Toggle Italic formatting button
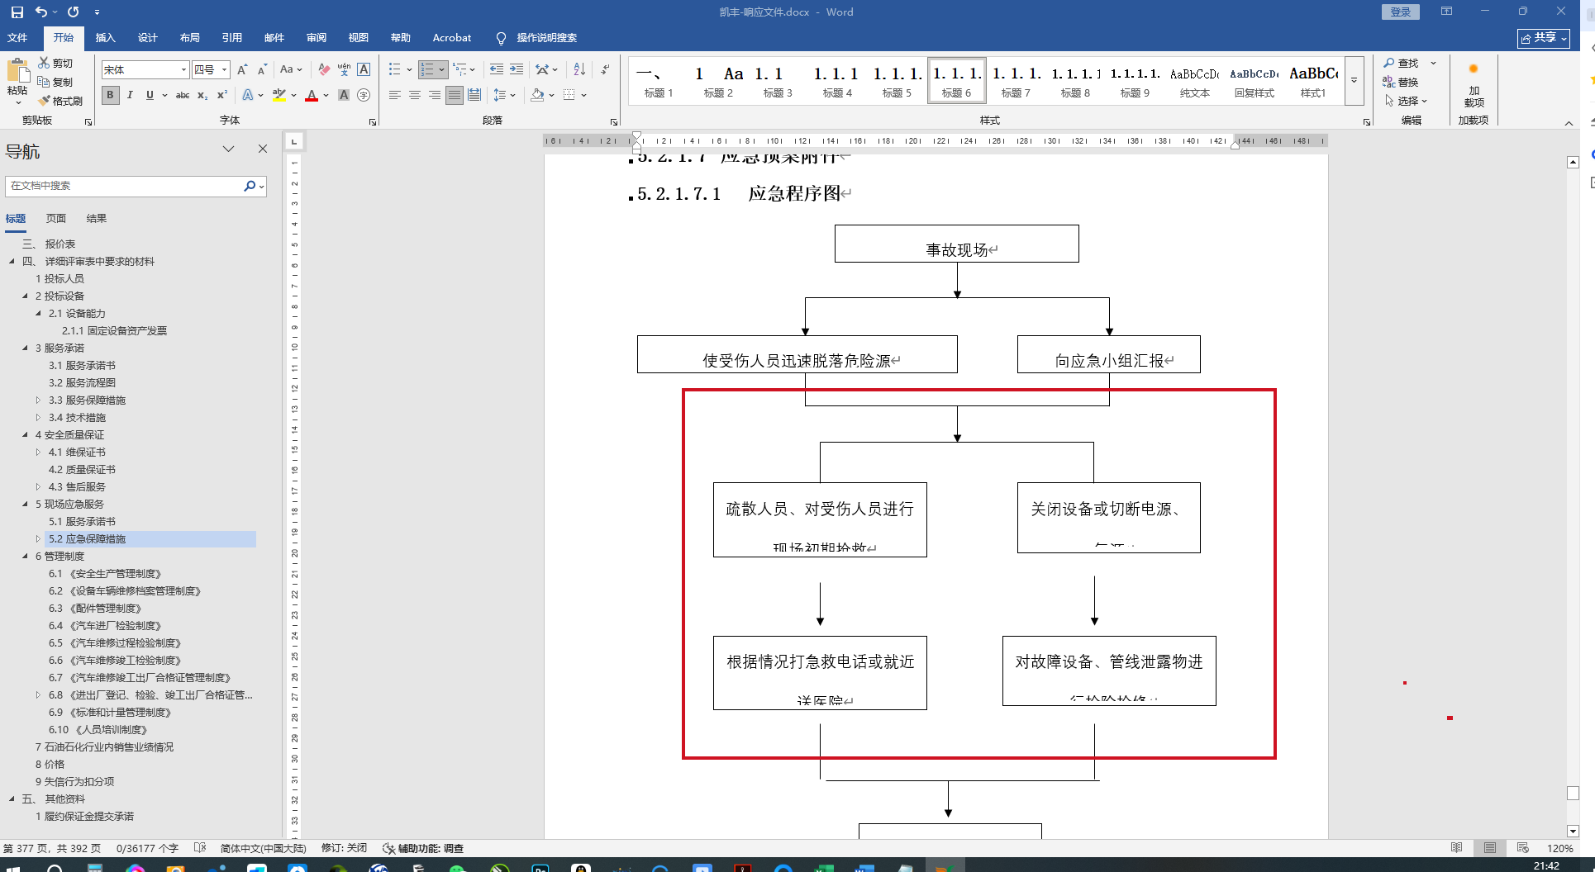1595x872 pixels. point(130,95)
